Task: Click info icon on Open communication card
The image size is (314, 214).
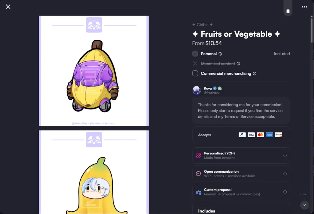Action: click(285, 174)
